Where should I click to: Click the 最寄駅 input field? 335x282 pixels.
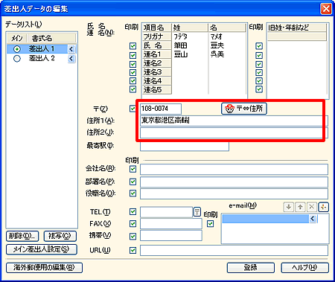point(185,146)
